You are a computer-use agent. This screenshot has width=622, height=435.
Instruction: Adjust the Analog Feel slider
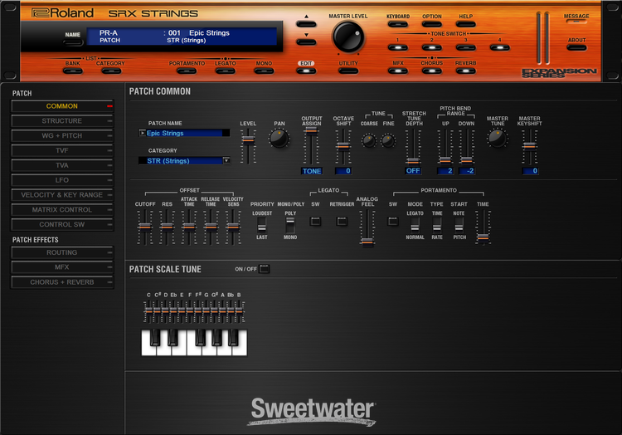tap(367, 242)
